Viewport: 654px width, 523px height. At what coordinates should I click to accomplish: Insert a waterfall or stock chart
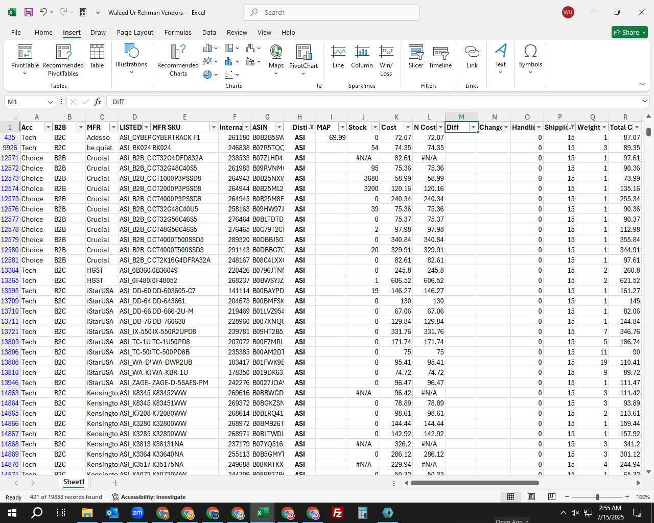pos(253,48)
